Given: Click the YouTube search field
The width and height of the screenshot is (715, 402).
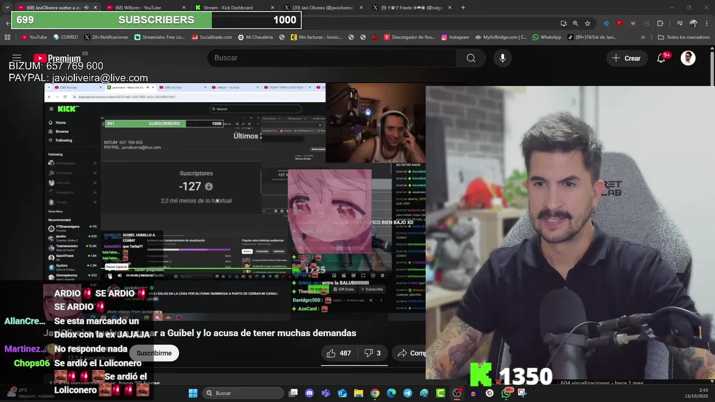Looking at the screenshot, I should [x=332, y=58].
